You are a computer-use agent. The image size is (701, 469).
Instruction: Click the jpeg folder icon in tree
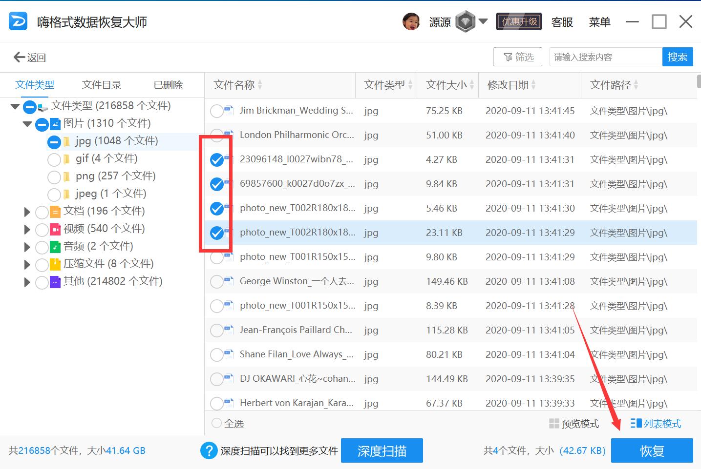tap(67, 195)
